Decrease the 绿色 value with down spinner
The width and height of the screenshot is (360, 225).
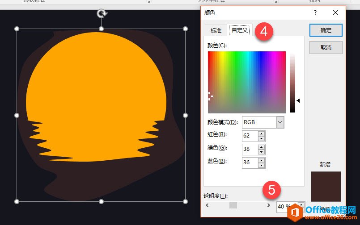click(262, 152)
